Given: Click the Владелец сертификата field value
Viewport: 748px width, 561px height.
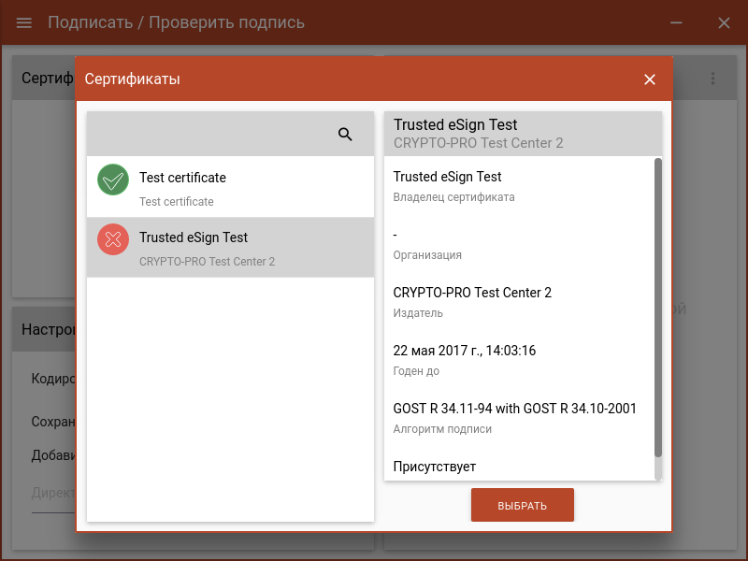Looking at the screenshot, I should (x=446, y=176).
